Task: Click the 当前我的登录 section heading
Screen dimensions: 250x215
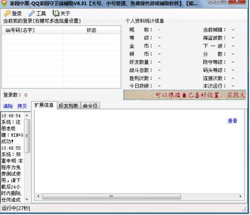Action: point(42,21)
